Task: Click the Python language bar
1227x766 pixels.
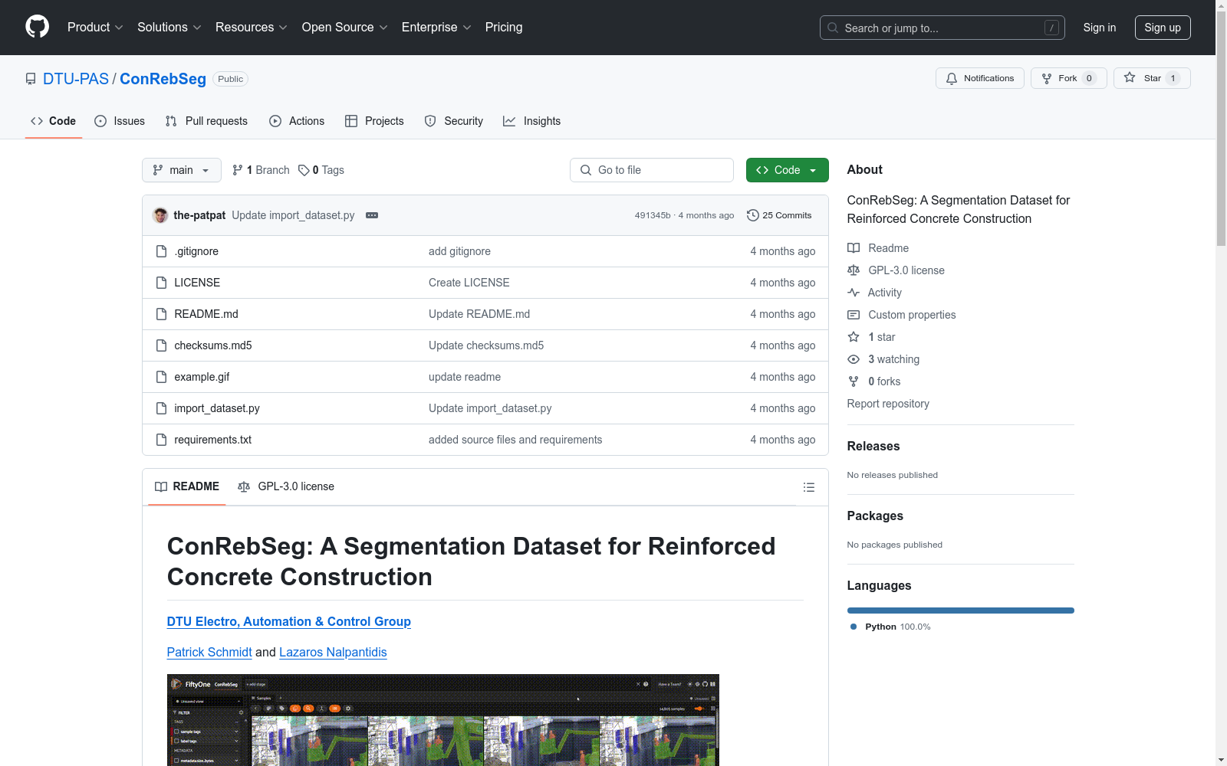Action: pyautogui.click(x=960, y=611)
